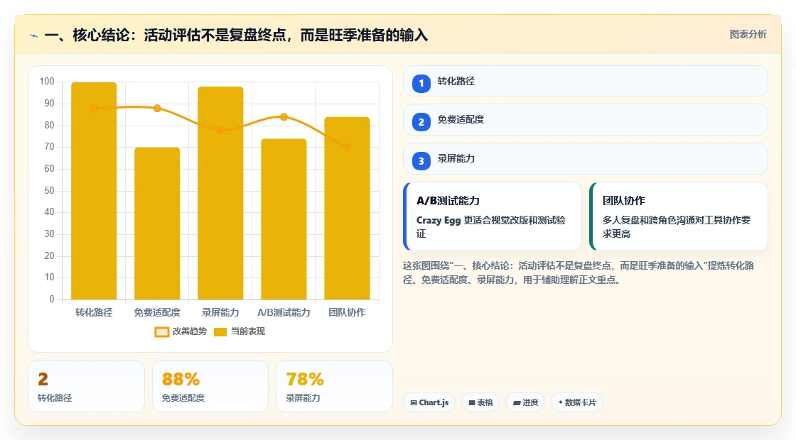
Task: Click the trend line point above A/B测试能力
Action: (284, 117)
